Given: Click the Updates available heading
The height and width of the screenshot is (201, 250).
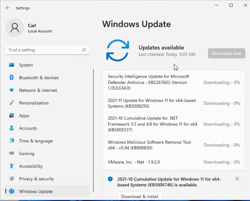Looking at the screenshot, I should pos(161,47).
